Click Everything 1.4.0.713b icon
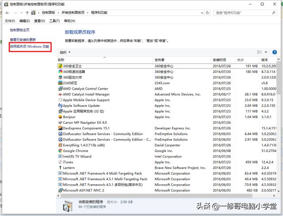Screen dimensions: 283x216 [60, 145]
